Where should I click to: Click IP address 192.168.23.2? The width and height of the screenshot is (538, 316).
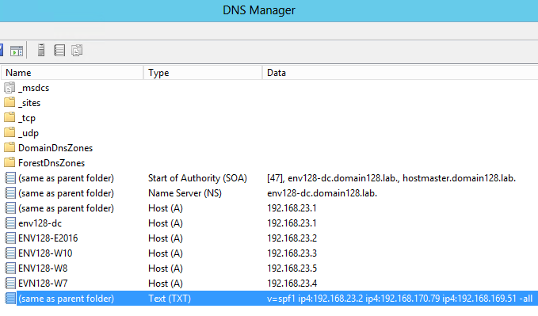[292, 238]
